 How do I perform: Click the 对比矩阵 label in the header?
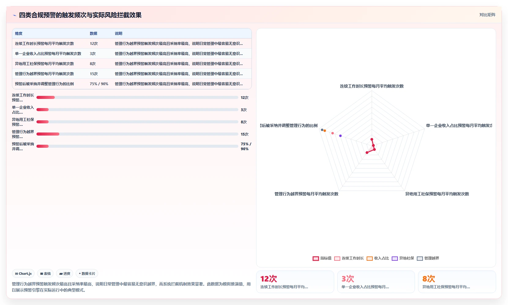[487, 15]
